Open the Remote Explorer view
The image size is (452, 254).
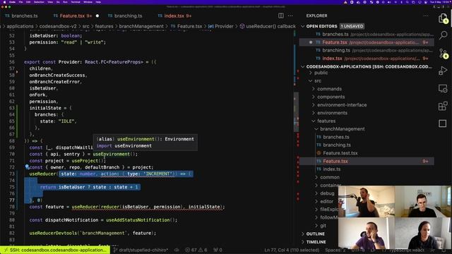[443, 89]
